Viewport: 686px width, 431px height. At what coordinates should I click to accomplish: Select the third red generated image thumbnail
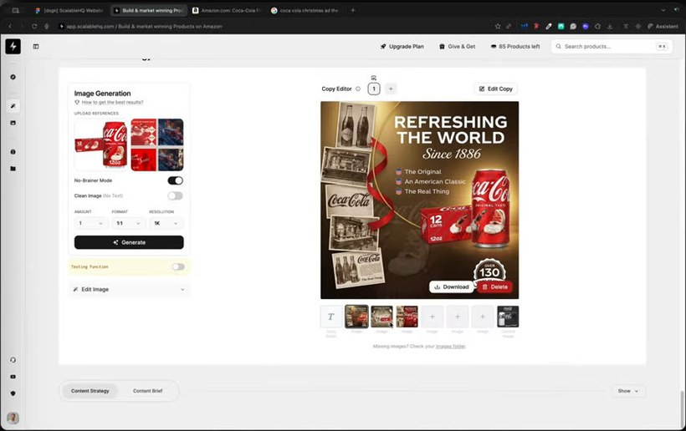pos(407,317)
